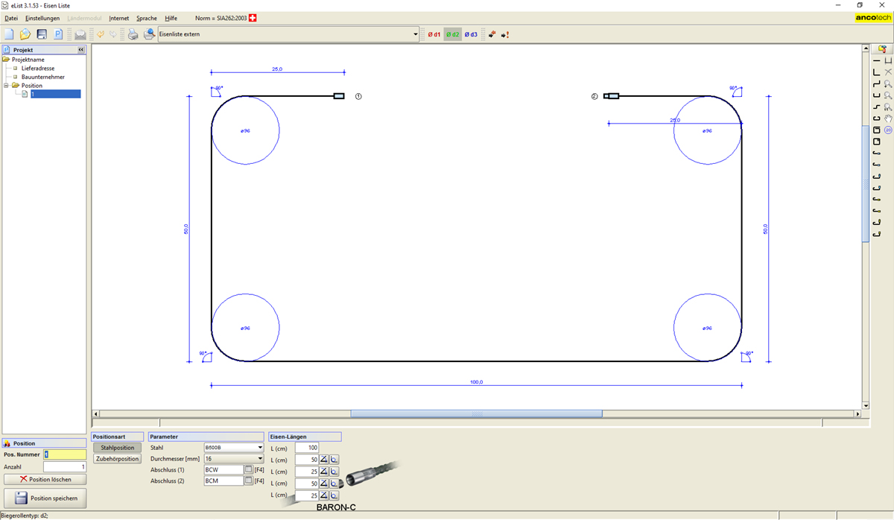
Task: Click the envelope send icon
Action: [x=80, y=34]
